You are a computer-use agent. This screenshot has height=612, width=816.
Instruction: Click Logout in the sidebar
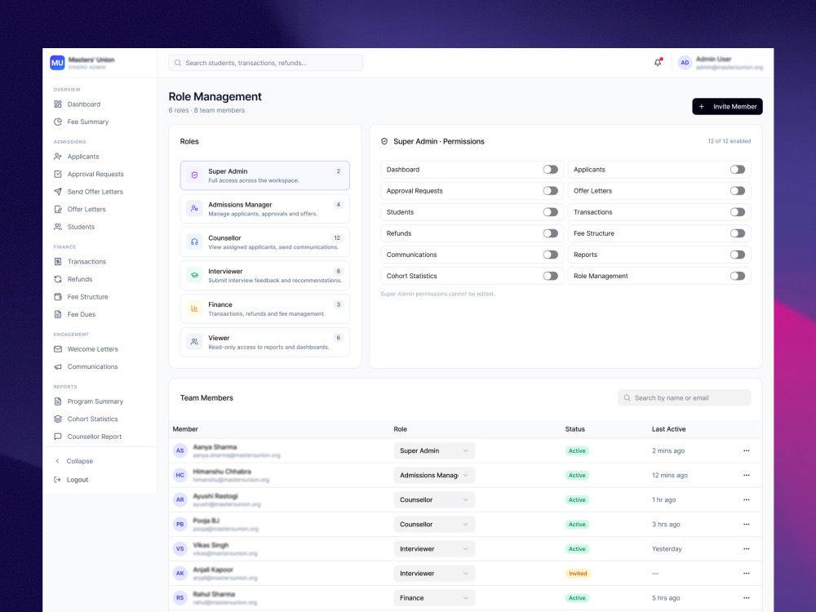[x=71, y=480]
